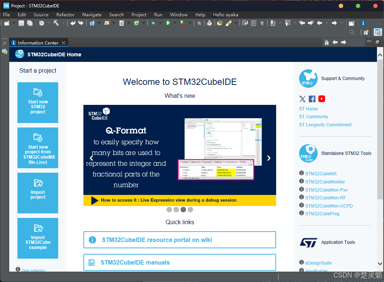This screenshot has height=282, width=384.
Task: Open dropdown arrow beside green Run icon
Action: point(175,23)
